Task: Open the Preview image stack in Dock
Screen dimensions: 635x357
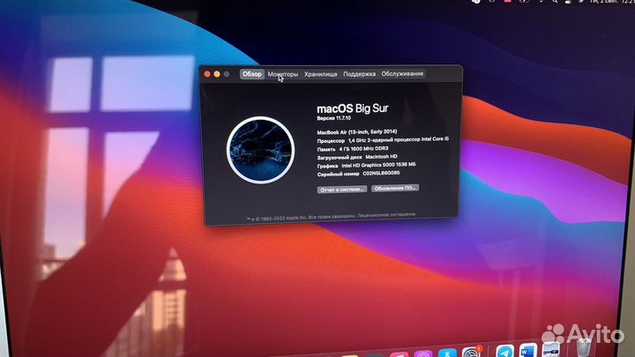Action: pos(551,350)
